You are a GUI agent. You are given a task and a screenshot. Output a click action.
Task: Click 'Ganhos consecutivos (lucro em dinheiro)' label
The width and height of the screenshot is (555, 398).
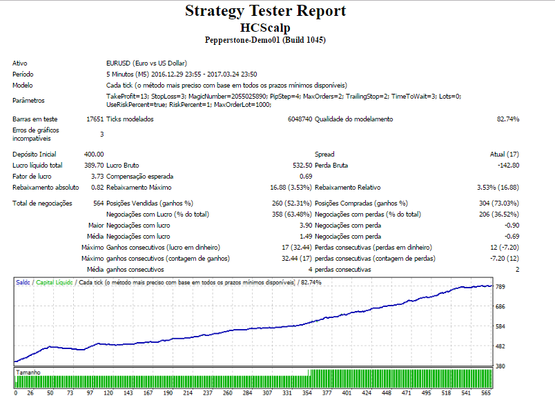[x=163, y=248]
